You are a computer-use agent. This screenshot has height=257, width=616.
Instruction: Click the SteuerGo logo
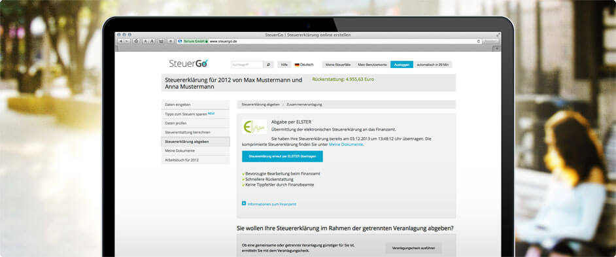click(x=188, y=63)
